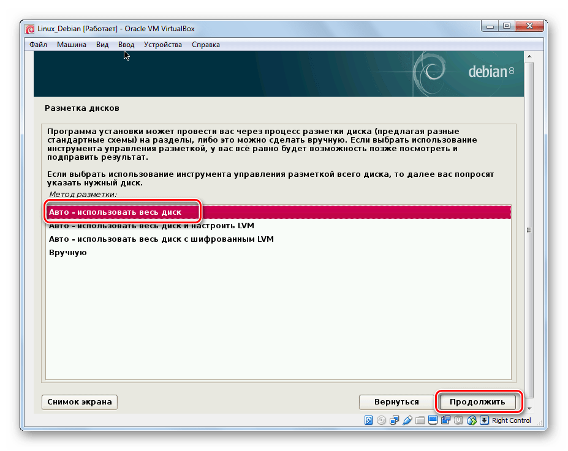Open the Файл menu

[38, 45]
